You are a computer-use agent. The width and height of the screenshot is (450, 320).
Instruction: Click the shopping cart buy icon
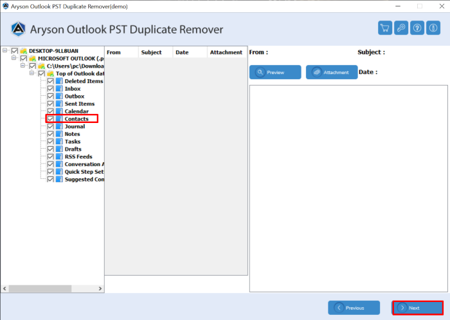386,28
